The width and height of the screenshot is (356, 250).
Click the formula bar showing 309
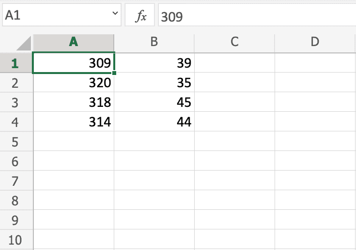(x=255, y=16)
